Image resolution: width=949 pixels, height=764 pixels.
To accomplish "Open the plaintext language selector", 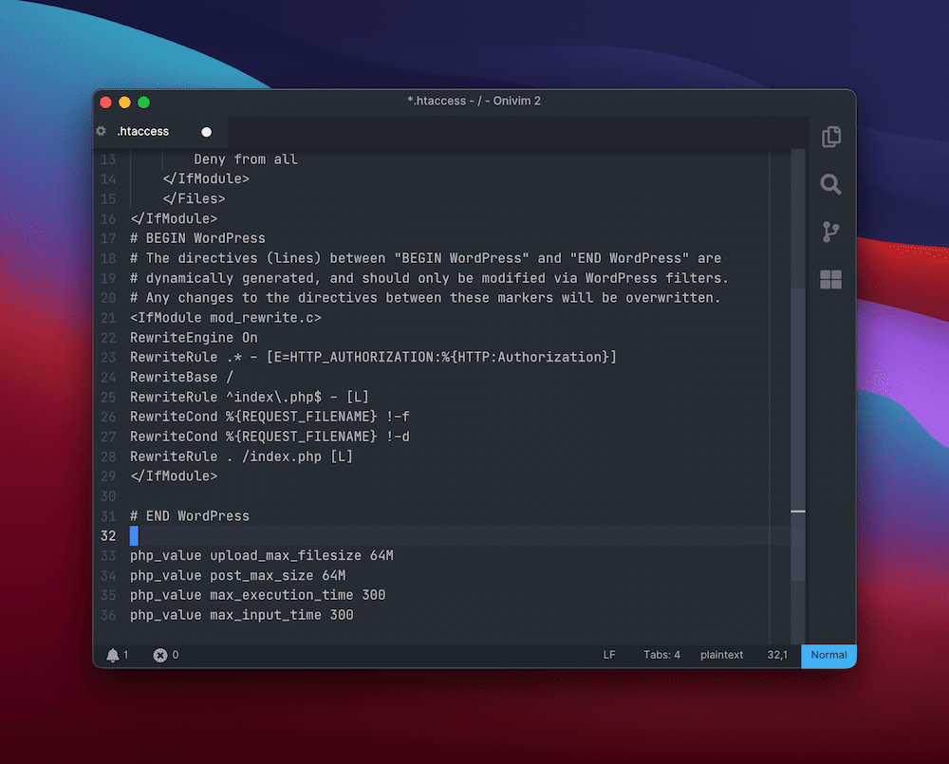I will tap(721, 655).
